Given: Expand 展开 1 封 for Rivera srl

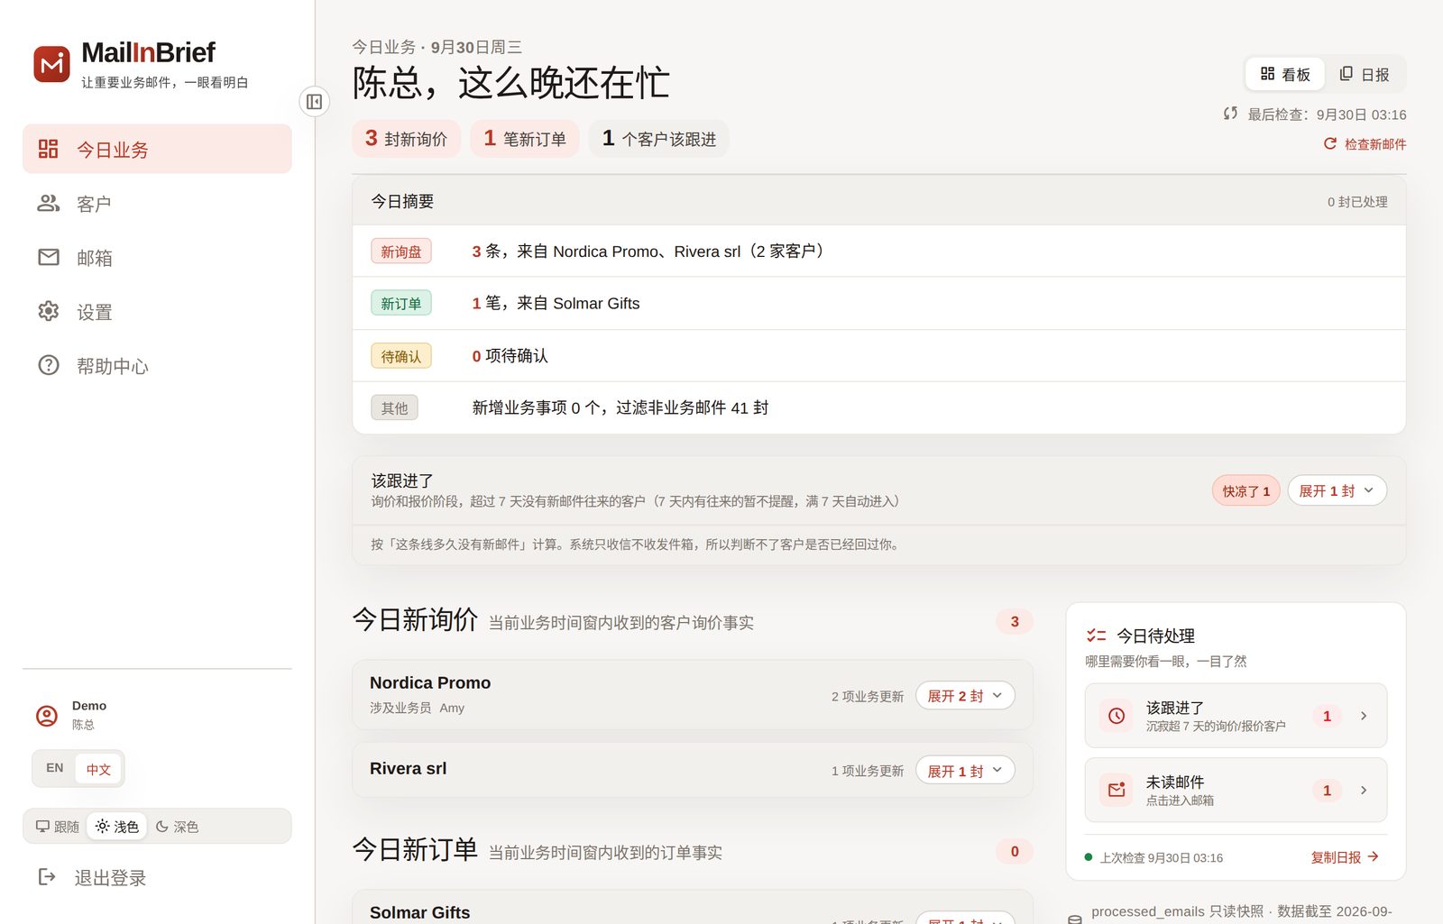Looking at the screenshot, I should tap(965, 771).
